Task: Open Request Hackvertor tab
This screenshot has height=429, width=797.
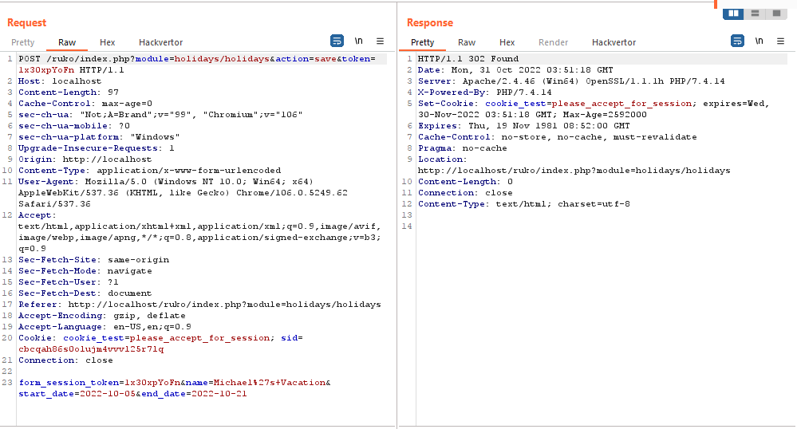Action: pyautogui.click(x=160, y=42)
